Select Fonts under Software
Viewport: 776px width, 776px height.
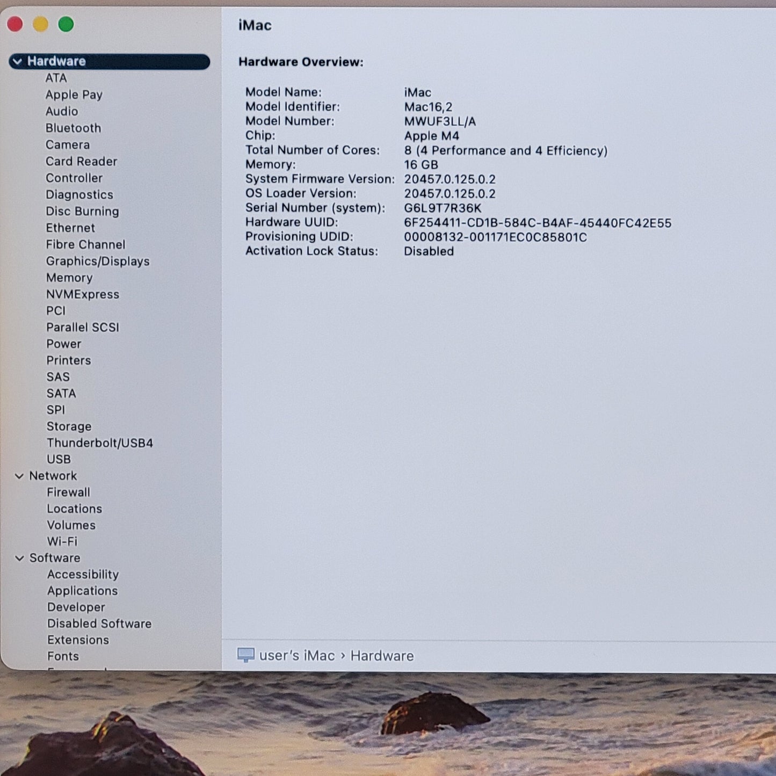[x=63, y=656]
